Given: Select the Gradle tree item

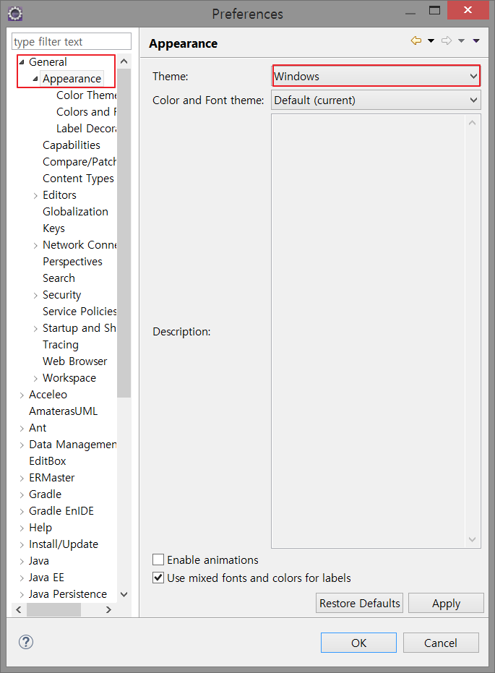Looking at the screenshot, I should tap(45, 494).
